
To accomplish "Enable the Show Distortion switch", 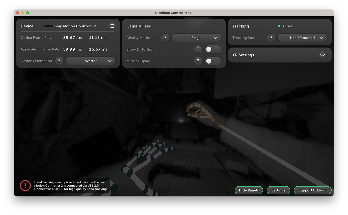I will tap(213, 49).
